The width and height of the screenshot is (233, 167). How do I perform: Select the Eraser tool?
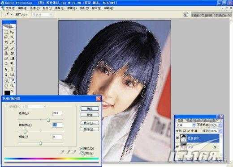tap(6, 58)
